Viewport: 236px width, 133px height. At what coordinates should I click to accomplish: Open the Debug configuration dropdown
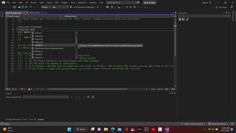click(46, 7)
